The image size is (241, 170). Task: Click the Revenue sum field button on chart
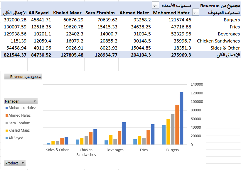[23, 77]
